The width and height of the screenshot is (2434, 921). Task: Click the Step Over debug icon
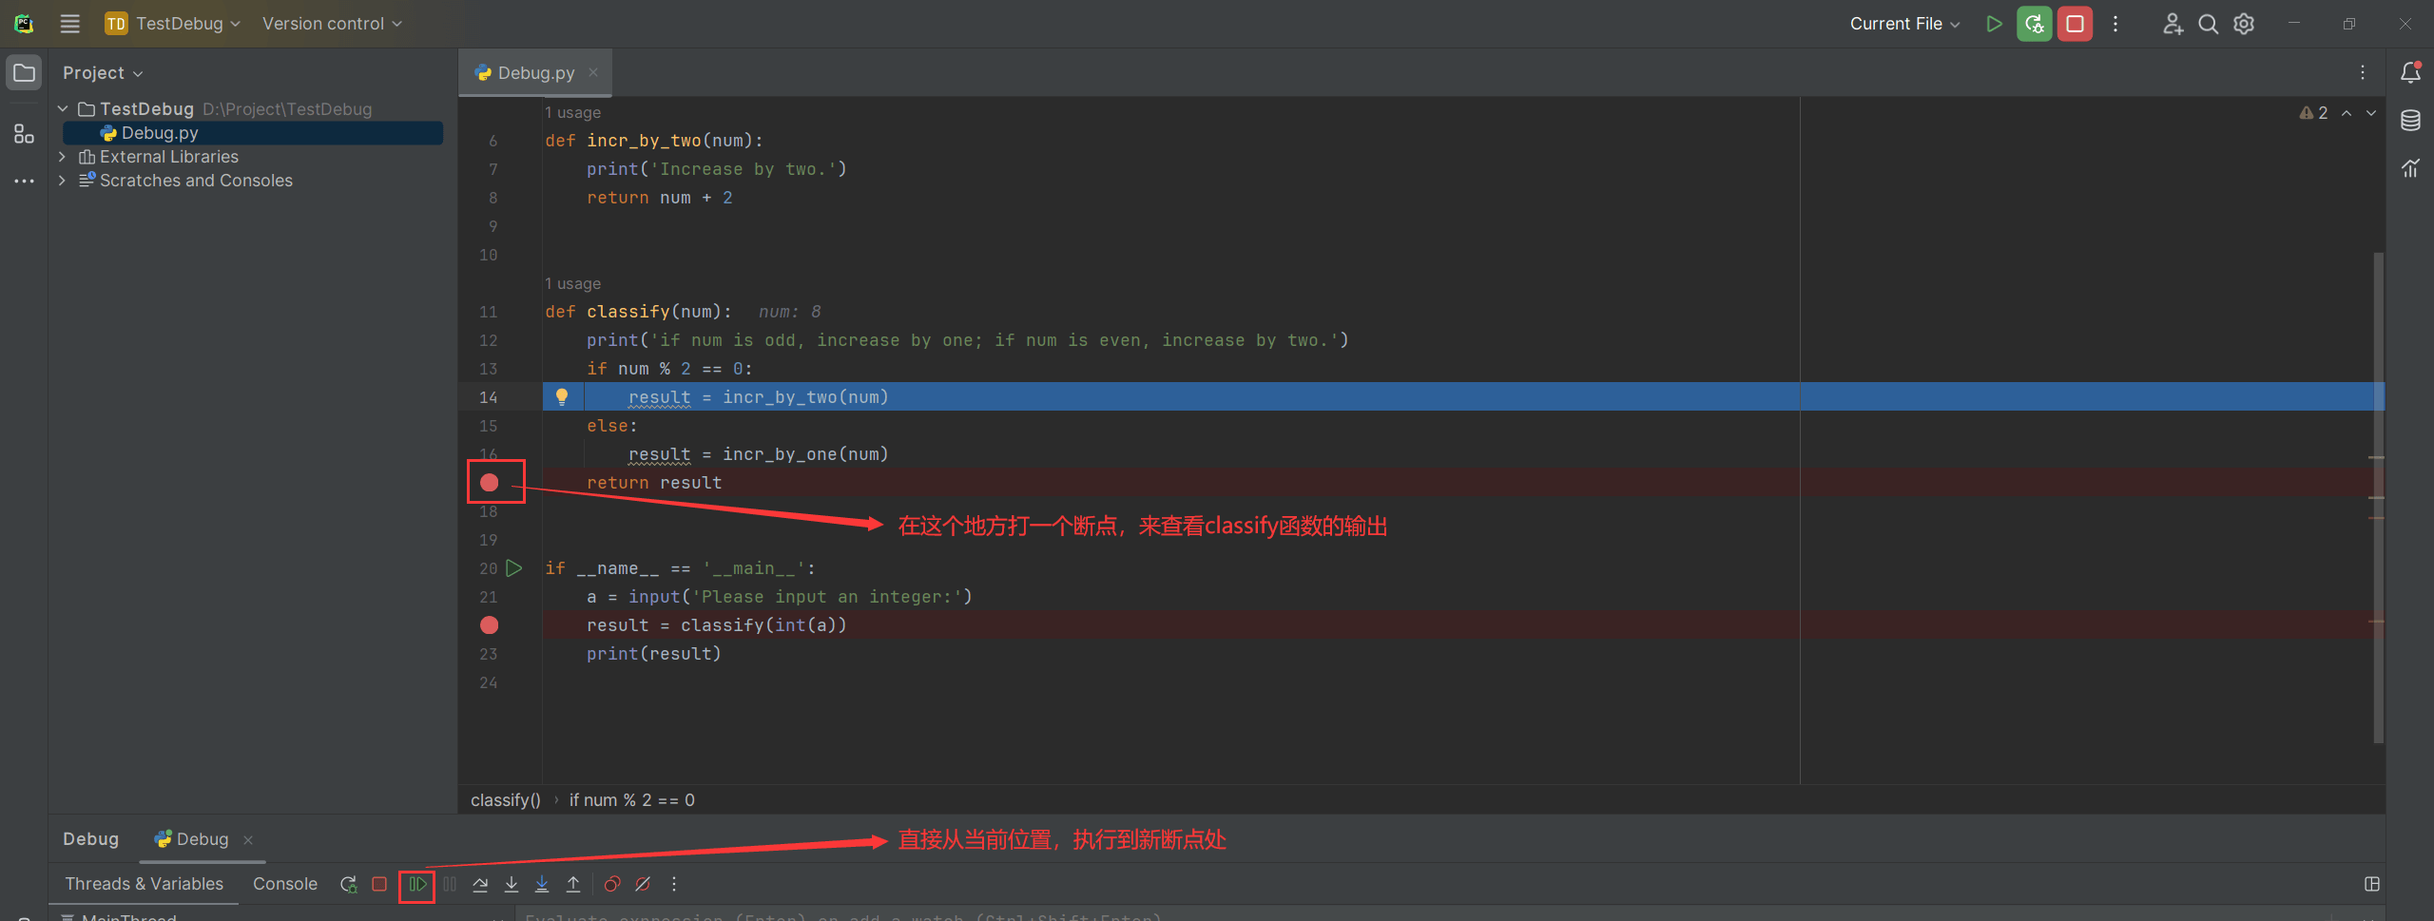click(x=480, y=884)
